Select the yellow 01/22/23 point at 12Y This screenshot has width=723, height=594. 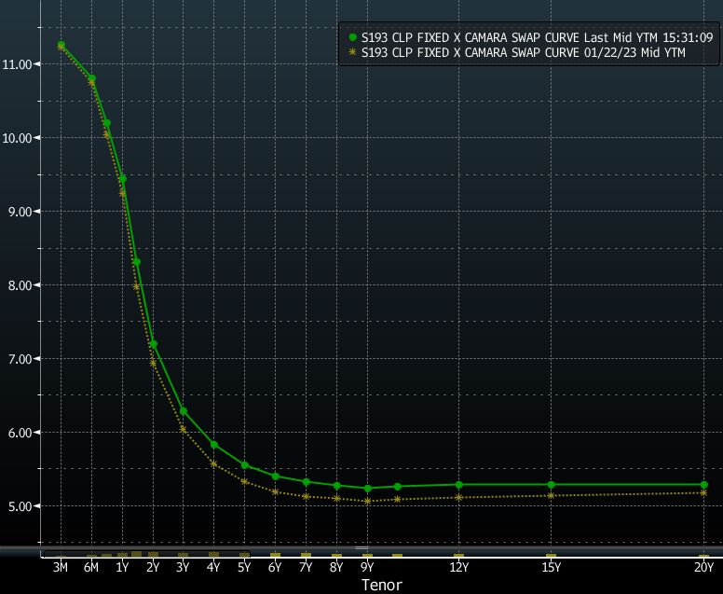click(458, 497)
